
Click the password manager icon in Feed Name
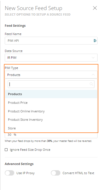[95, 41]
